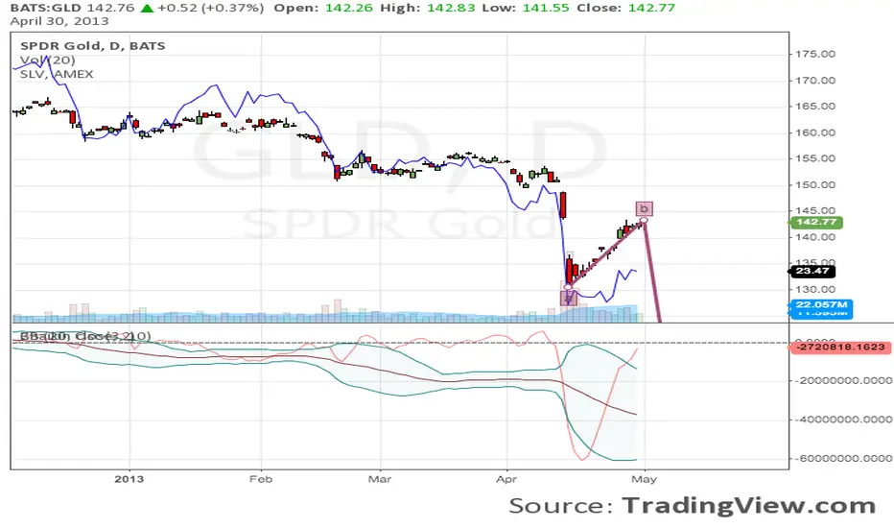Click the 150.00 price axis label
This screenshot has width=894, height=528.
tap(815, 185)
